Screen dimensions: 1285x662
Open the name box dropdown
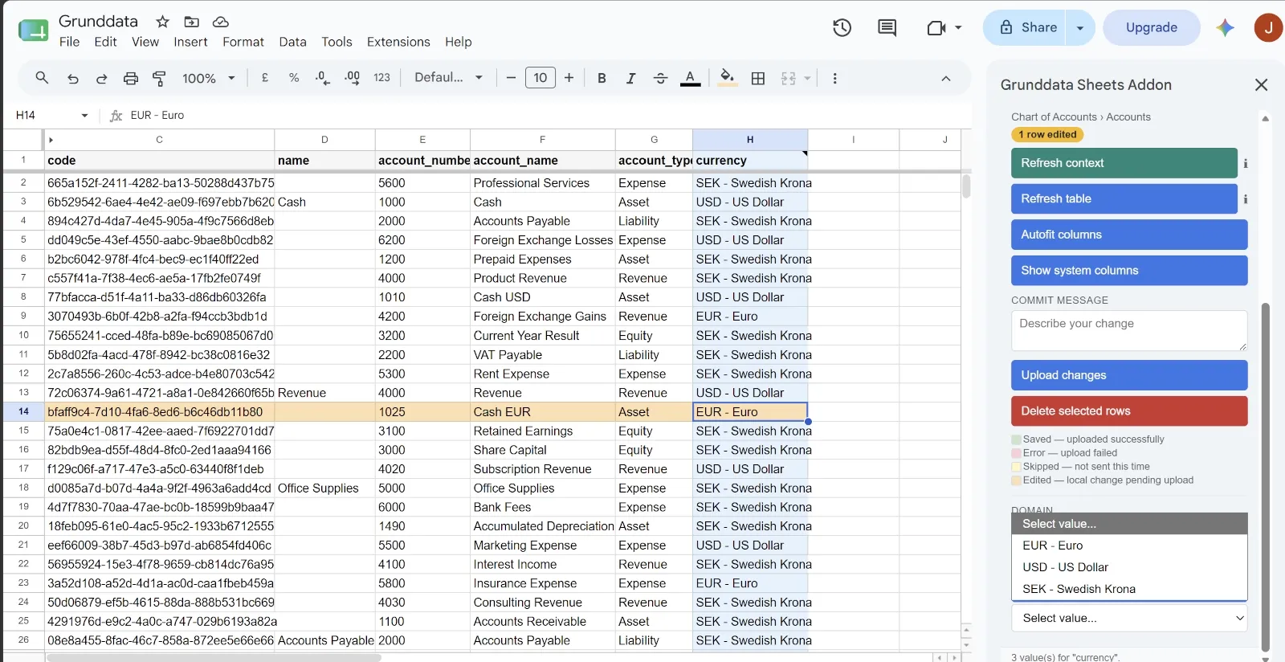coord(84,116)
